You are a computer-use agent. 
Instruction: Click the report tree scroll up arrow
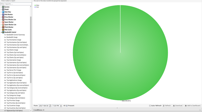pos(31,7)
